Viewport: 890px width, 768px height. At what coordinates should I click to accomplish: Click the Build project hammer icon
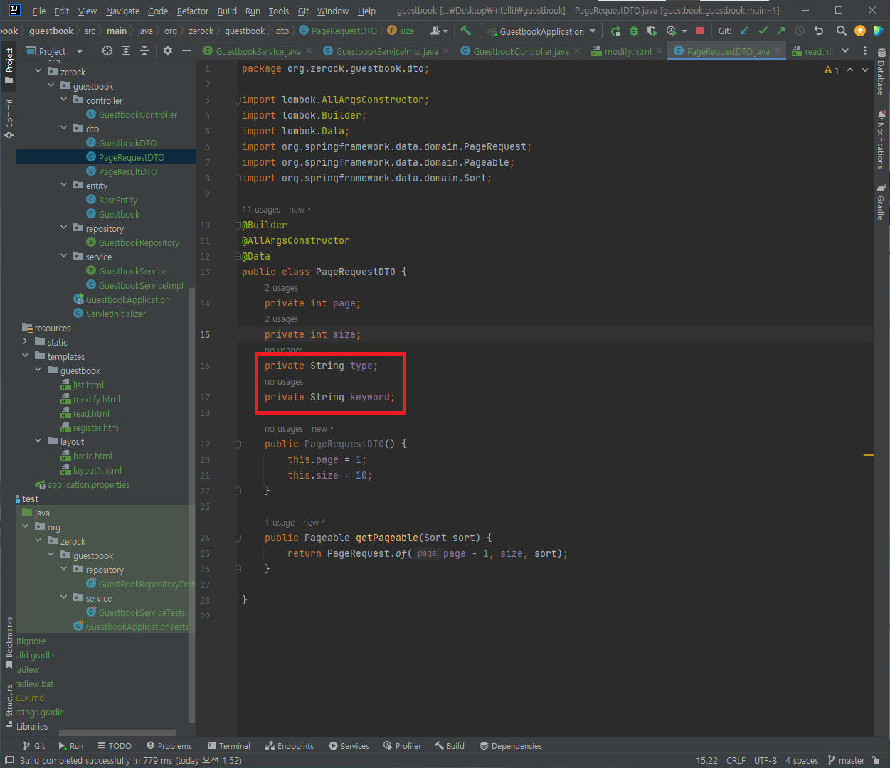tap(466, 31)
